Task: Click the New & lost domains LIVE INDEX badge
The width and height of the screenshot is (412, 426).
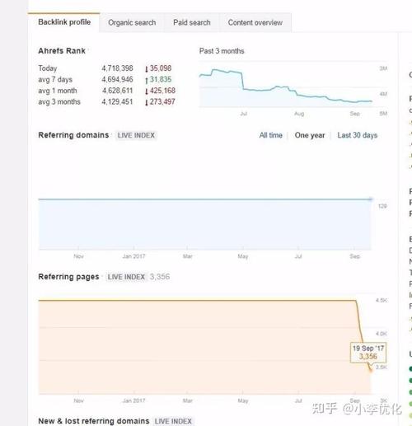Action: (x=173, y=421)
